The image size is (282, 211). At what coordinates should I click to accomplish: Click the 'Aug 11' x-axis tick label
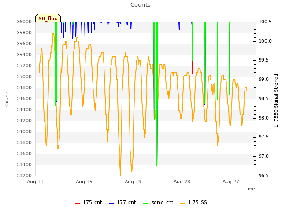35,182
